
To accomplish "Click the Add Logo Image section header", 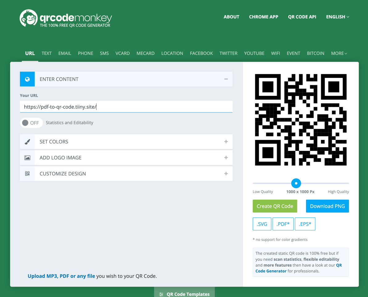I will [126, 158].
